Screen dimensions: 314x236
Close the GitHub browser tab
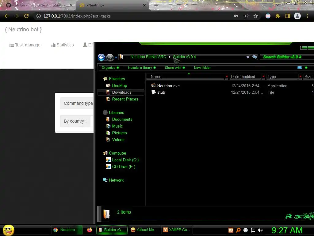[x=71, y=5]
